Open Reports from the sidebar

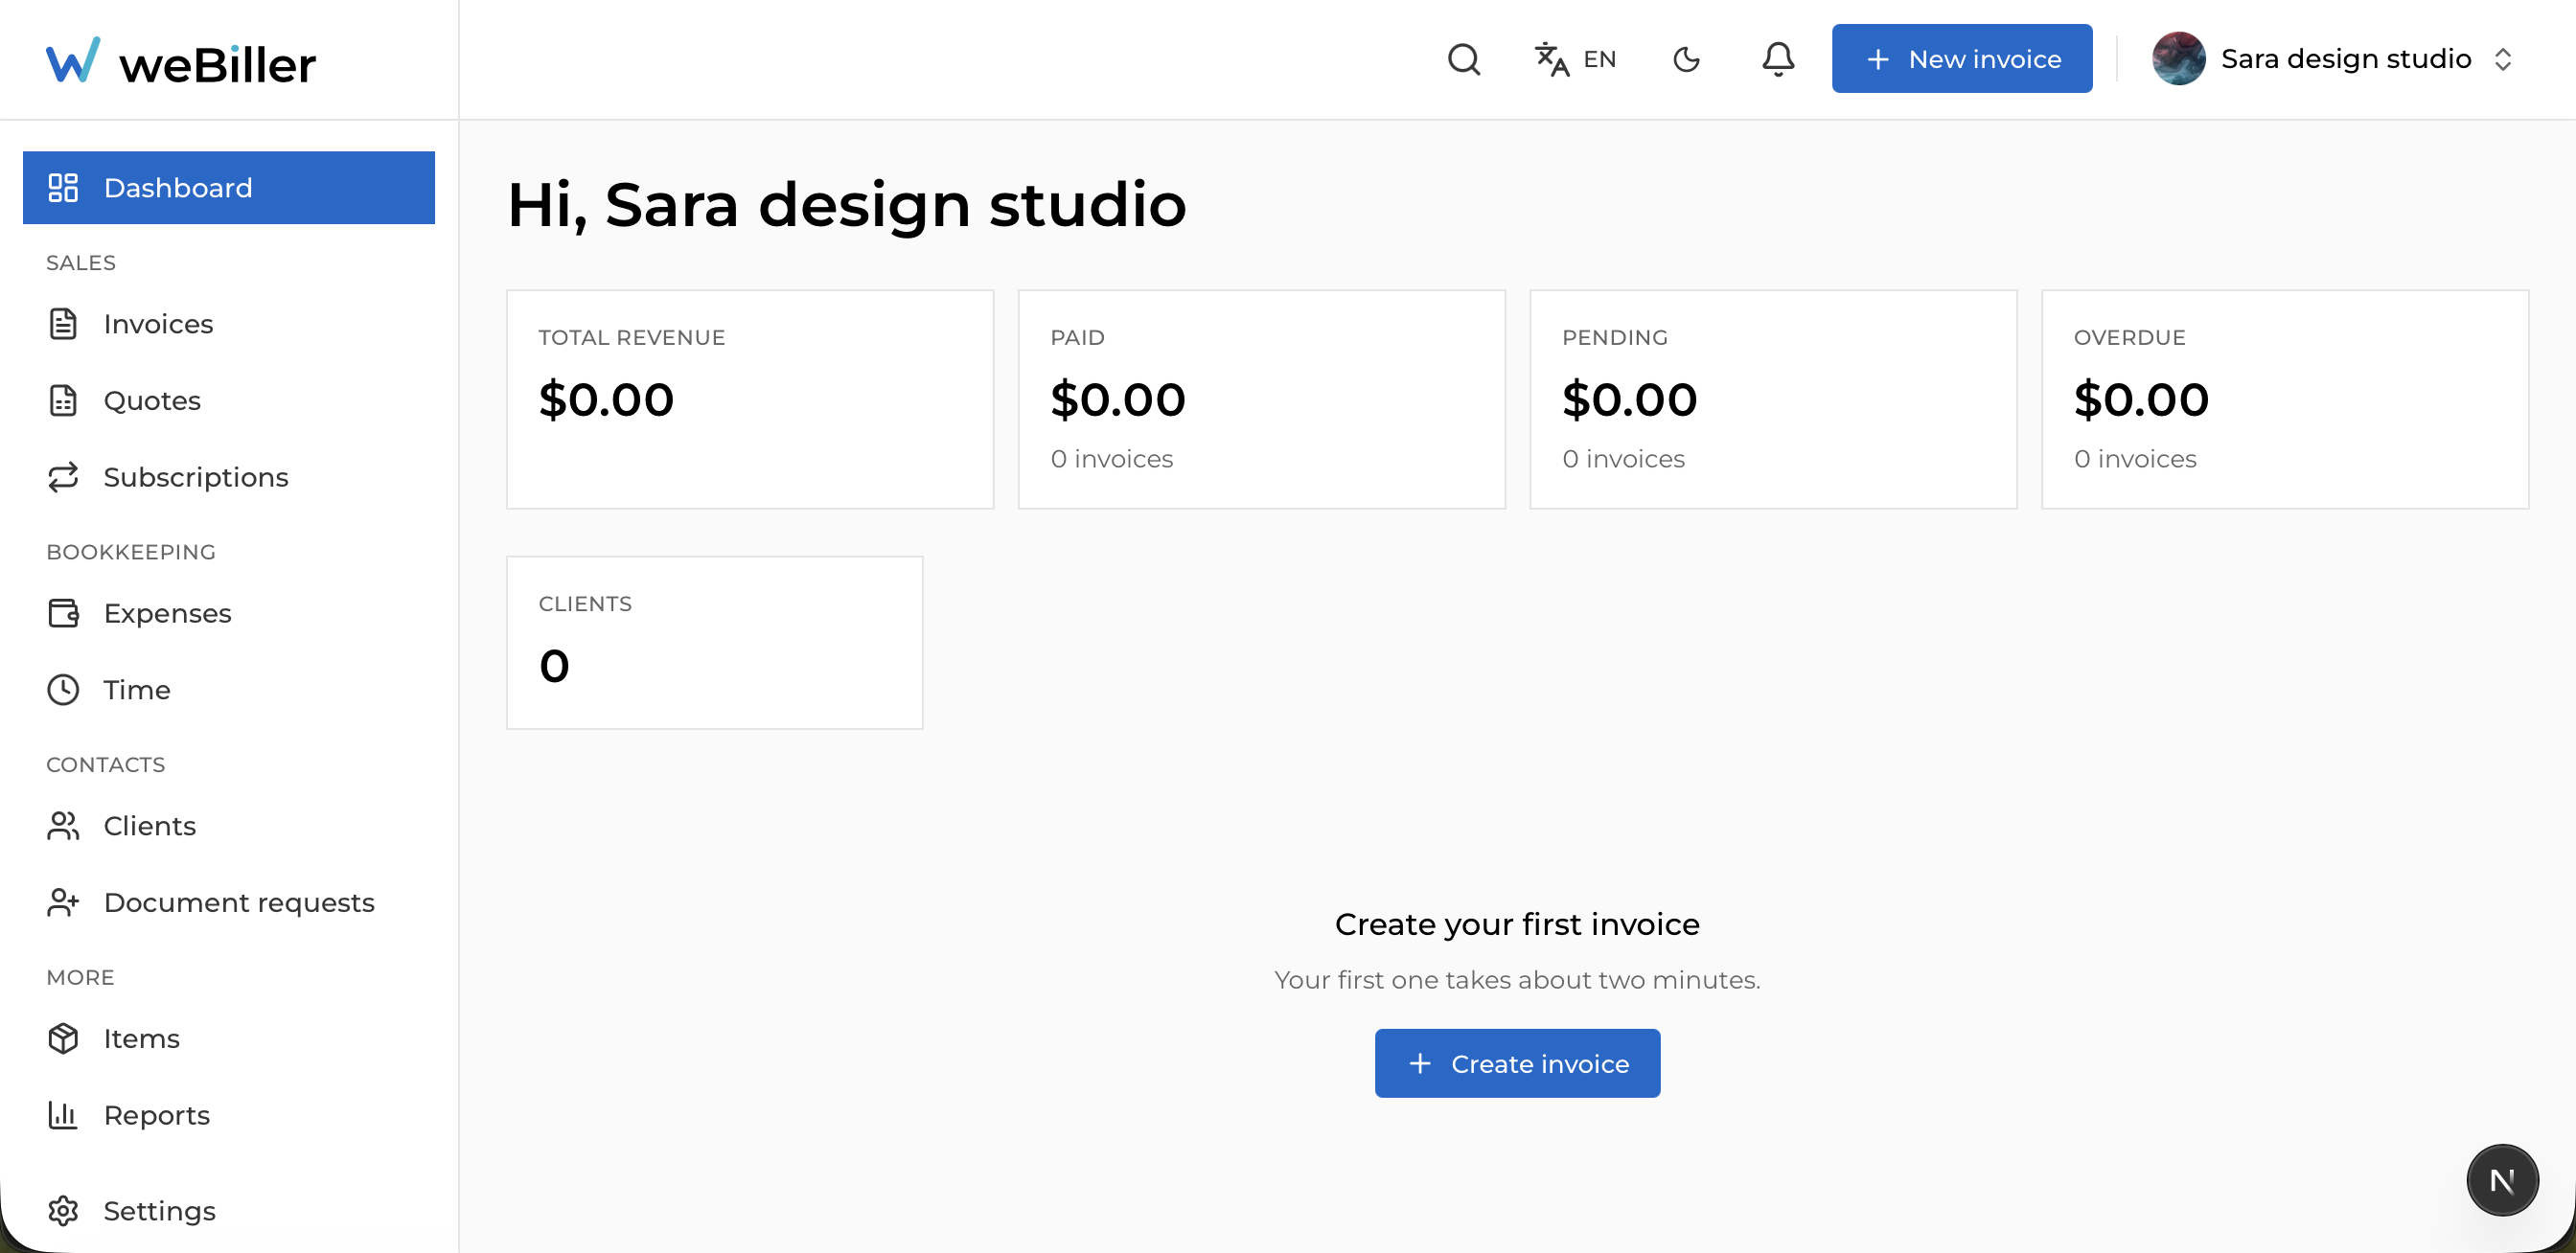tap(229, 1115)
